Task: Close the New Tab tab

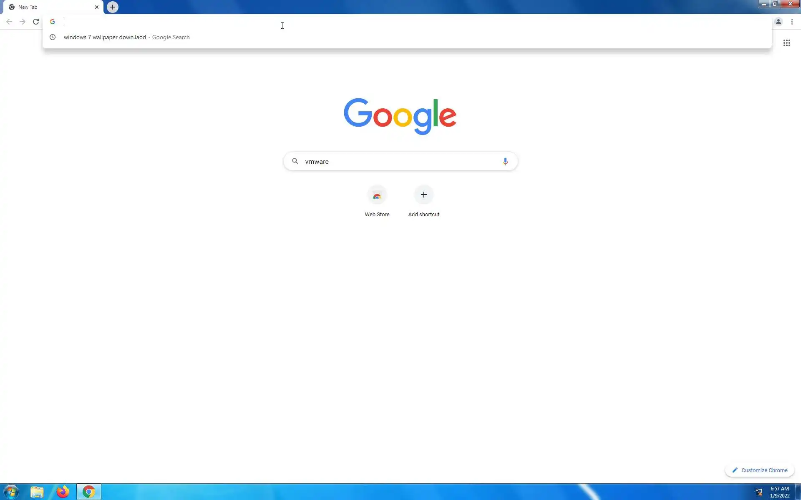Action: coord(97,7)
